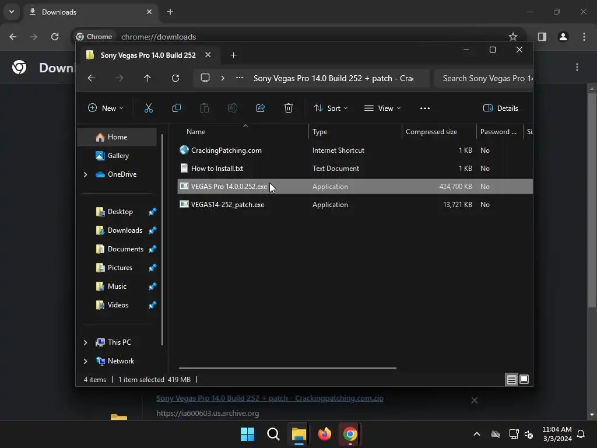Image resolution: width=597 pixels, height=448 pixels.
Task: Click the Search Sony Vegas Pro field
Action: 483,78
